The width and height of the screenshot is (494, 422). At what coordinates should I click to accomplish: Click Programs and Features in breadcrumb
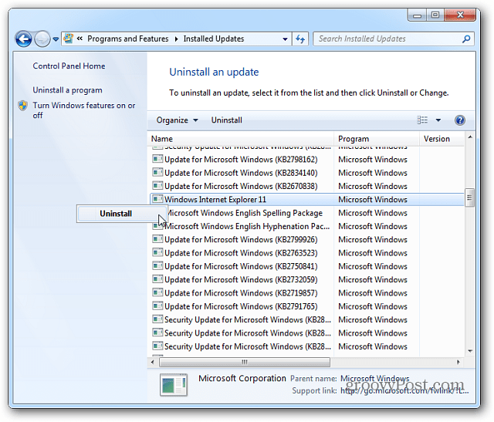pyautogui.click(x=128, y=39)
